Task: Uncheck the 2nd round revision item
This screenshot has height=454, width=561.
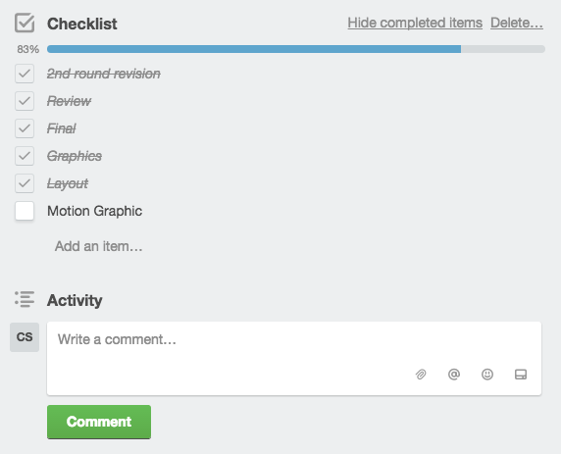Action: pos(25,74)
